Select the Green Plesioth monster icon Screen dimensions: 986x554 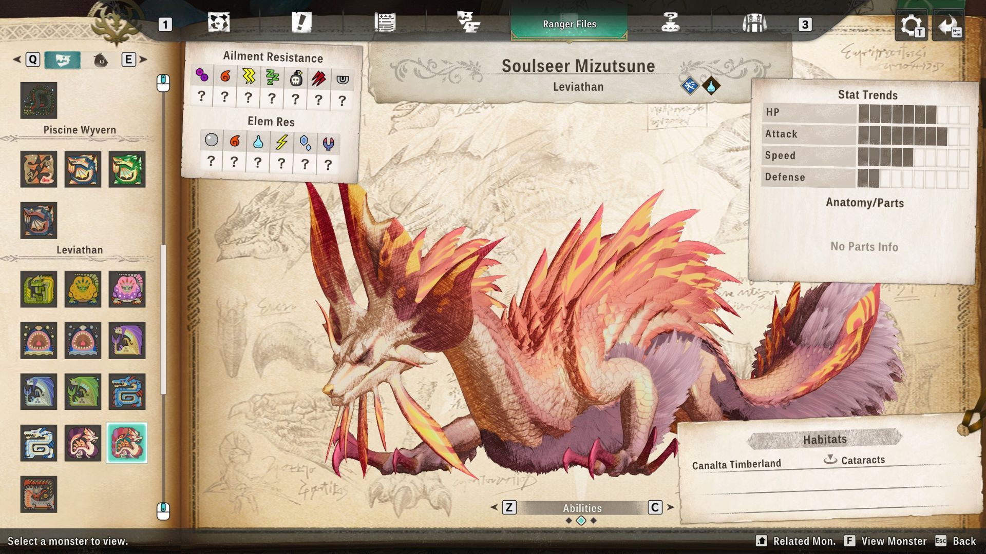pos(127,169)
